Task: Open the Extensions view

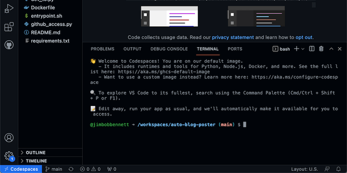Action: pyautogui.click(x=9, y=27)
